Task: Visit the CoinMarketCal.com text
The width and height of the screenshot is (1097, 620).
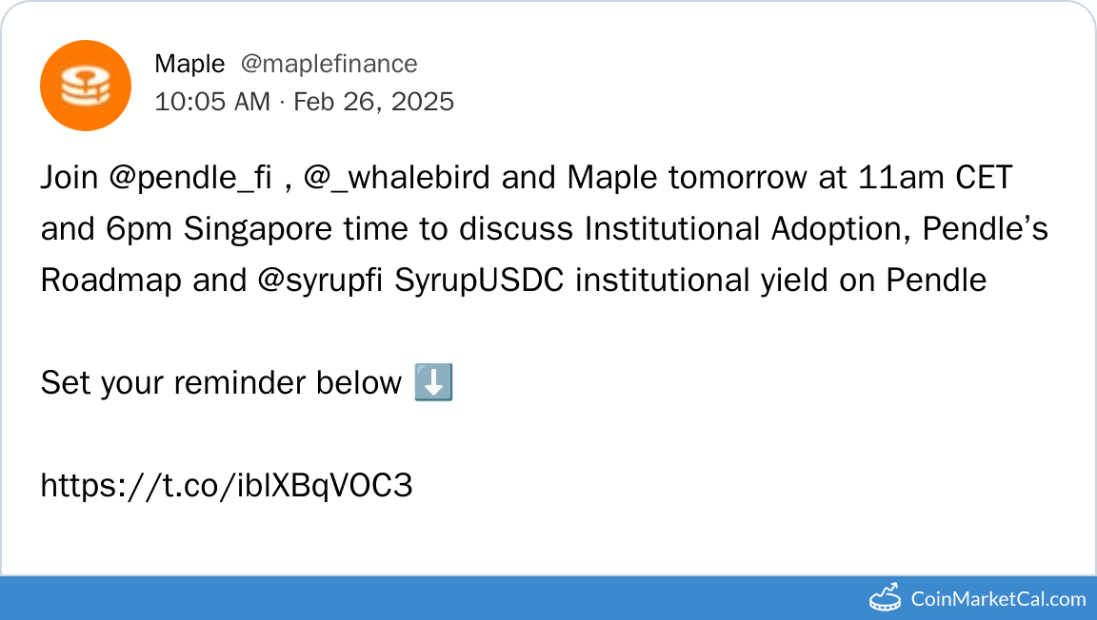Action: pos(998,599)
